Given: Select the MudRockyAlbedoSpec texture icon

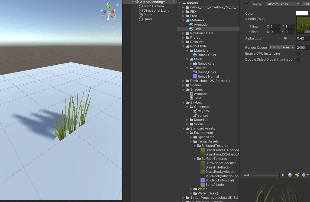Looking at the screenshot, I should point(203,176).
